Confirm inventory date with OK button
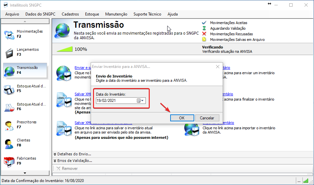This screenshot has width=314, height=185. (182, 118)
